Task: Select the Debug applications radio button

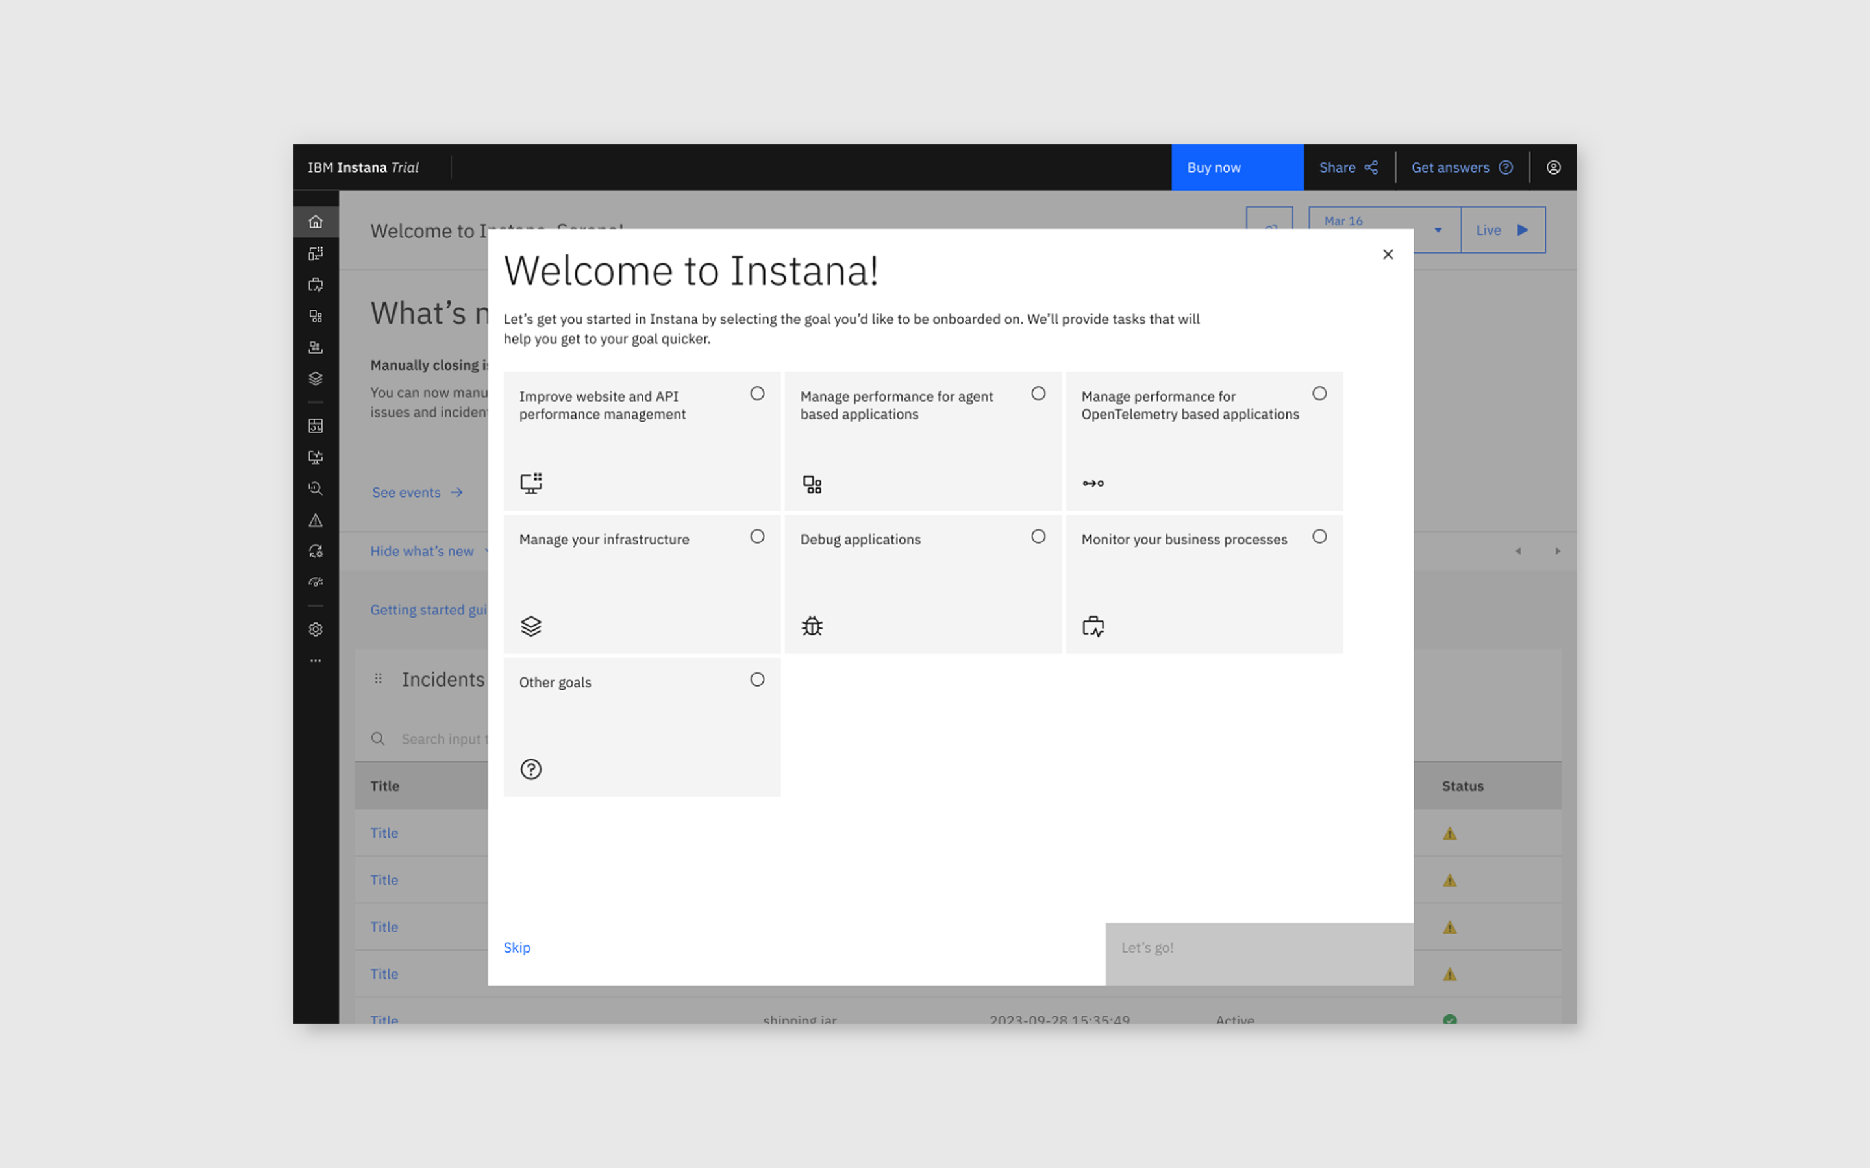Action: coord(1038,536)
